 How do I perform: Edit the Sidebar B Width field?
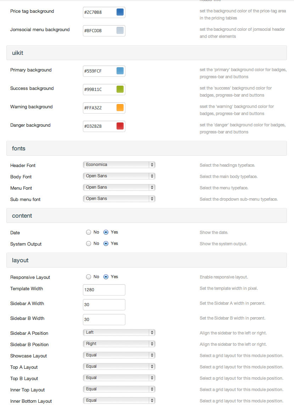pos(104,320)
